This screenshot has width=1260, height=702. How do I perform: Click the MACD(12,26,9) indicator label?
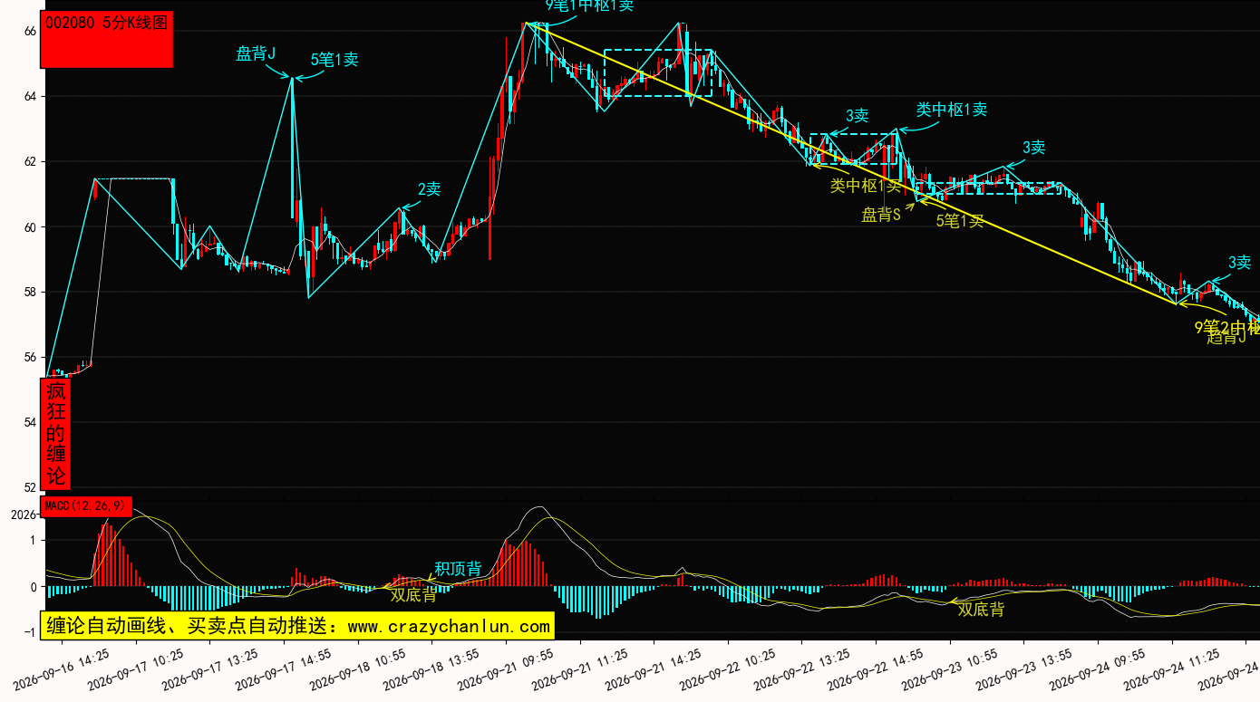86,505
